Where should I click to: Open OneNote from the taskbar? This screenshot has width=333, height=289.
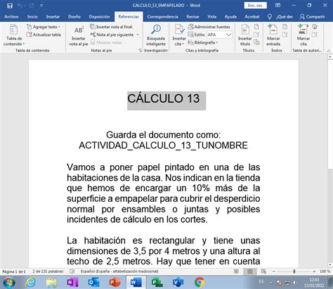click(72, 282)
